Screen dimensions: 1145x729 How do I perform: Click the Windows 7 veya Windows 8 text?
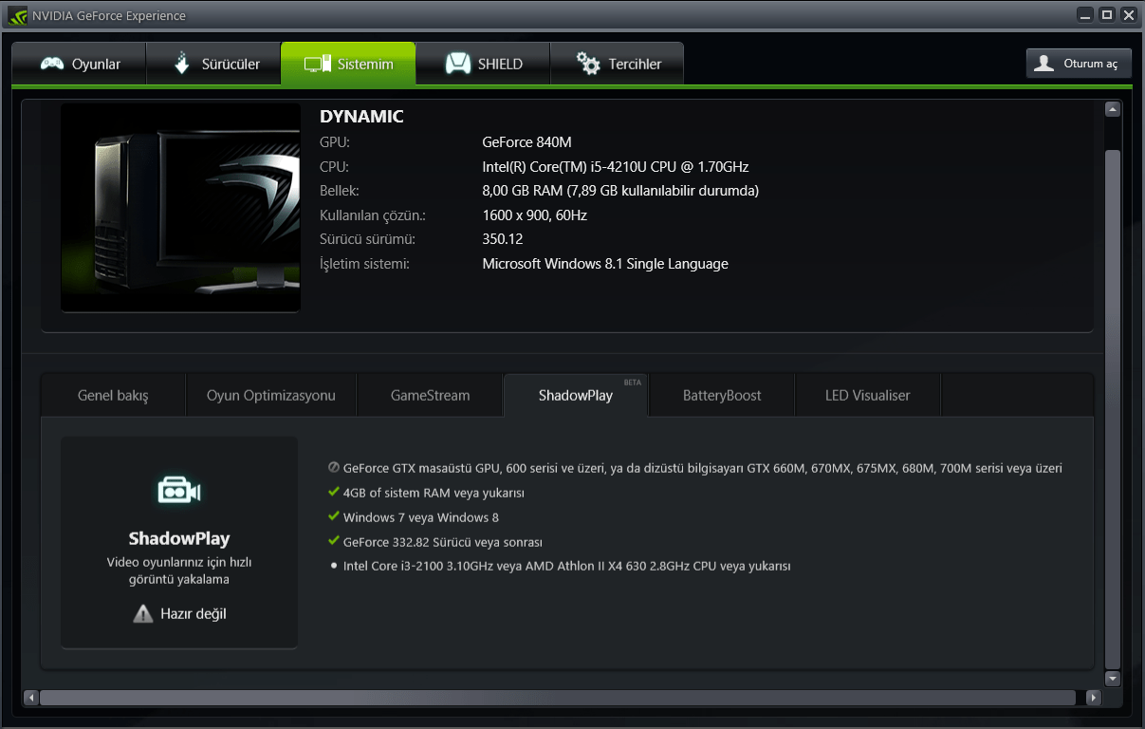(x=421, y=517)
